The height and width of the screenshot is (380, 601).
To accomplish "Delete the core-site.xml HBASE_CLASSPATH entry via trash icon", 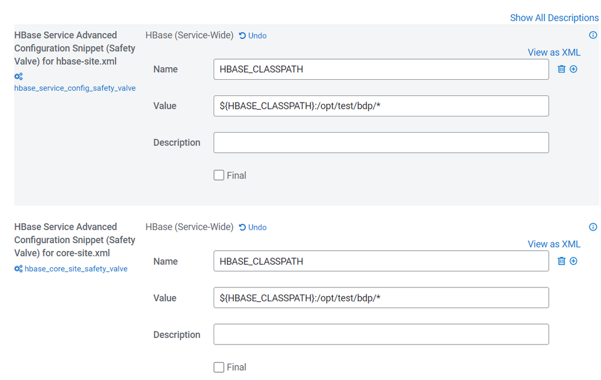I will pyautogui.click(x=561, y=261).
